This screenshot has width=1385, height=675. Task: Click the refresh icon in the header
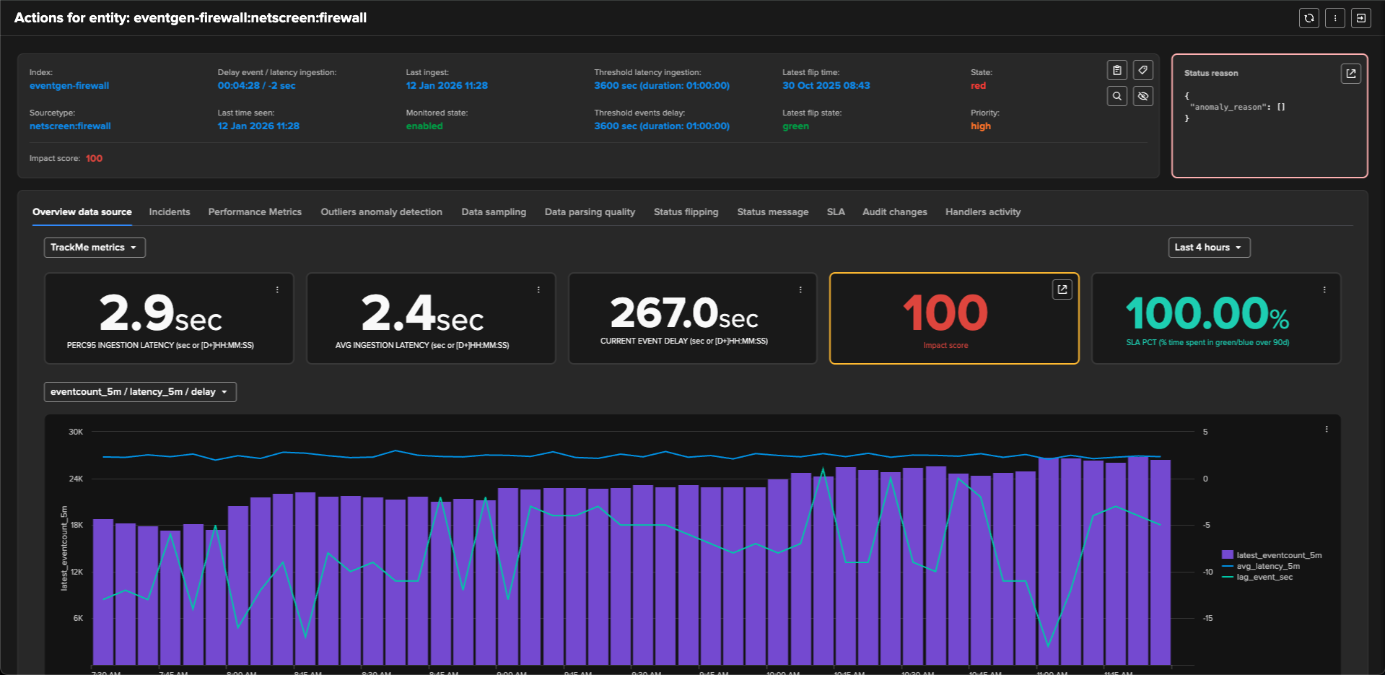tap(1308, 18)
